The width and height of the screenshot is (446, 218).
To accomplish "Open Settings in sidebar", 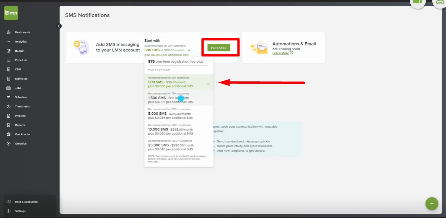I will [20, 211].
